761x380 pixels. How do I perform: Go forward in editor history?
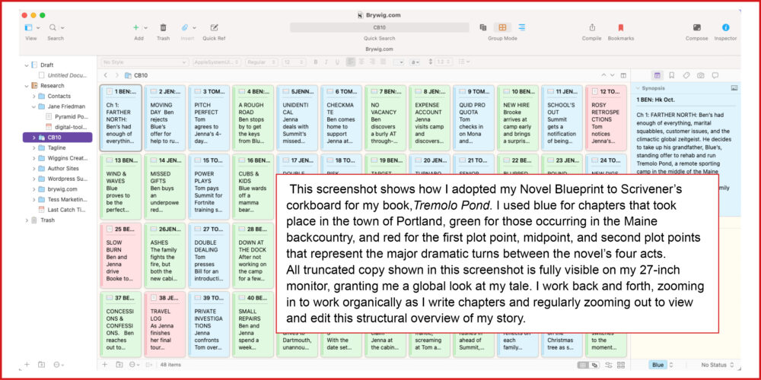[x=117, y=75]
